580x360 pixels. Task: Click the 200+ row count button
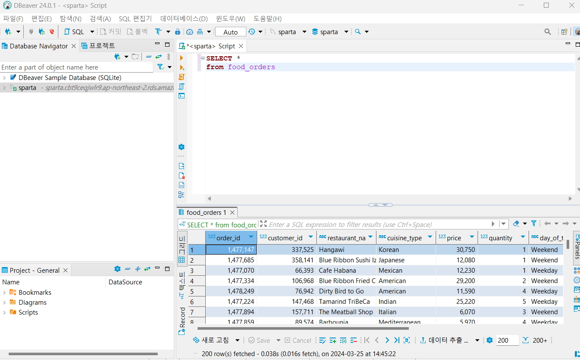point(535,341)
